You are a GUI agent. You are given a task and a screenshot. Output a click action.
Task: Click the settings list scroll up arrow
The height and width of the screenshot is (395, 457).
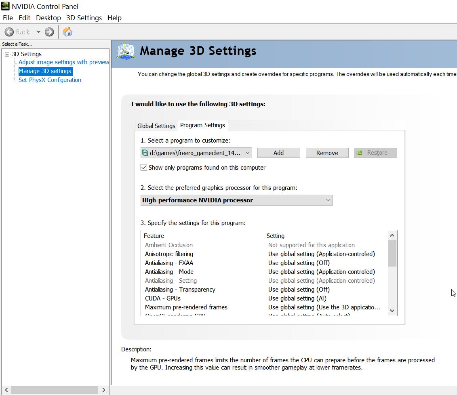(x=392, y=235)
